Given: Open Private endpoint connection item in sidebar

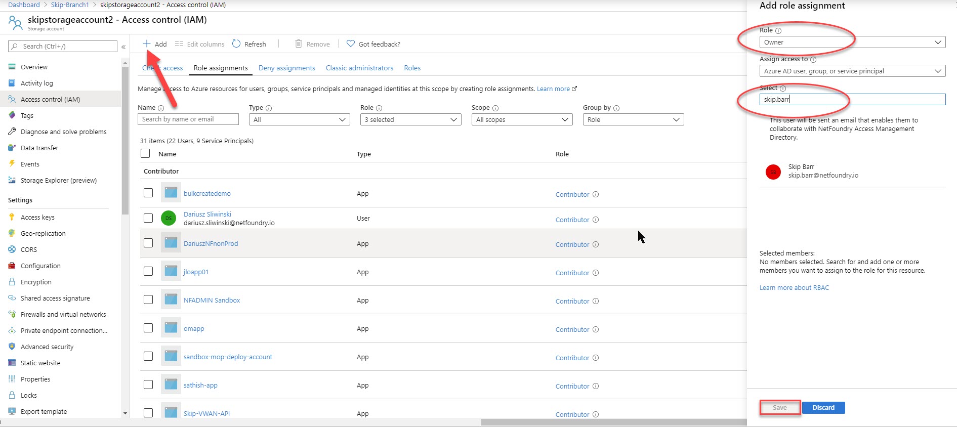Looking at the screenshot, I should [61, 330].
